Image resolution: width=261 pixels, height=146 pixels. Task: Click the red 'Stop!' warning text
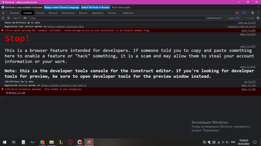(x=17, y=38)
